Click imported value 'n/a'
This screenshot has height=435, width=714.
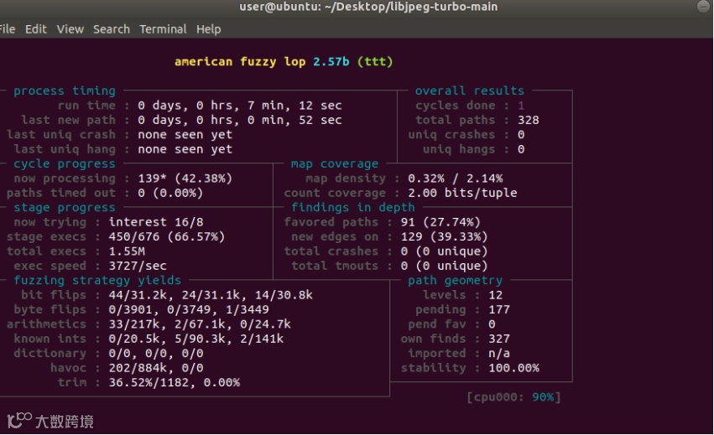[499, 353]
